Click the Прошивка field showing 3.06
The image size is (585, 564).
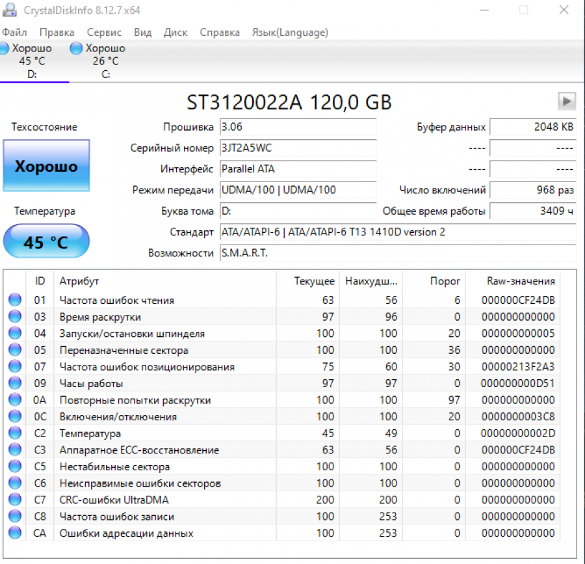point(298,127)
